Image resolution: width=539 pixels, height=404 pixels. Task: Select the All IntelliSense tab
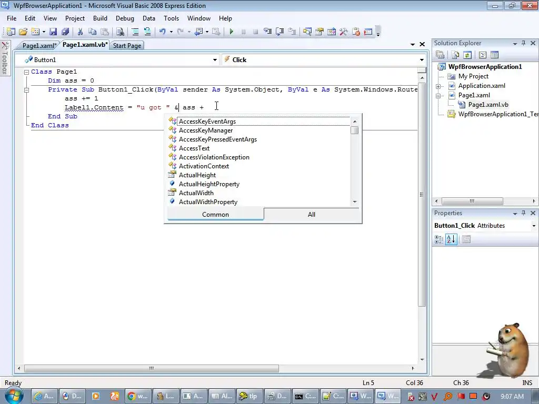point(312,215)
